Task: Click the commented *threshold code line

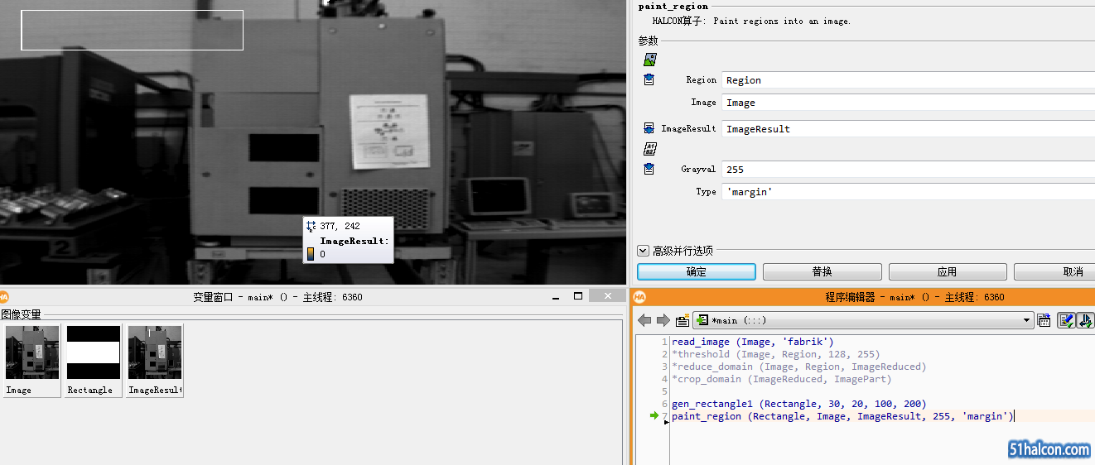Action: coord(776,354)
